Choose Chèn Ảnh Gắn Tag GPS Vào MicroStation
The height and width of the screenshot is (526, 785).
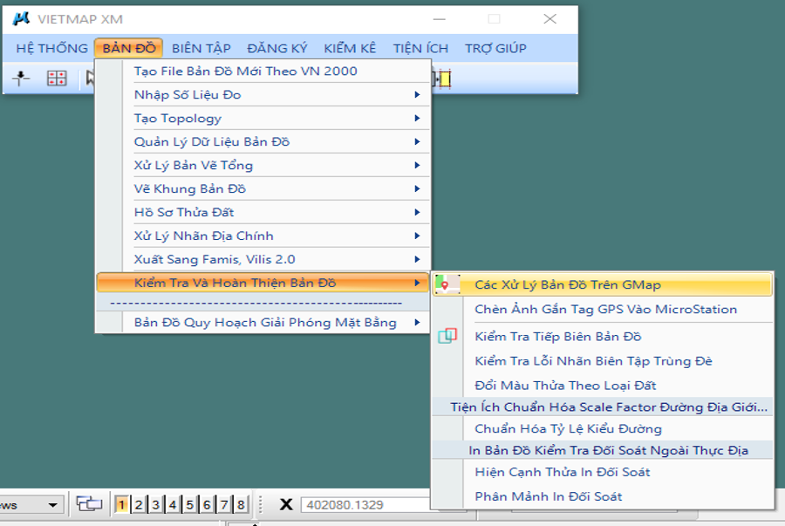pyautogui.click(x=603, y=310)
